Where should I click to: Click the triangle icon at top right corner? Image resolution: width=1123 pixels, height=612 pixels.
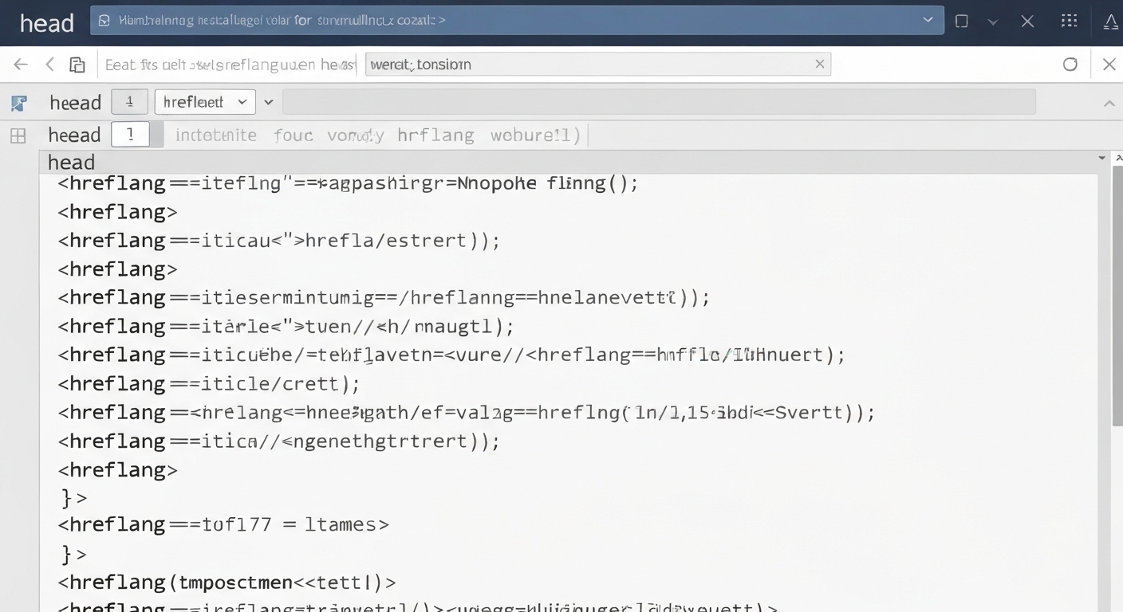pos(1111,22)
